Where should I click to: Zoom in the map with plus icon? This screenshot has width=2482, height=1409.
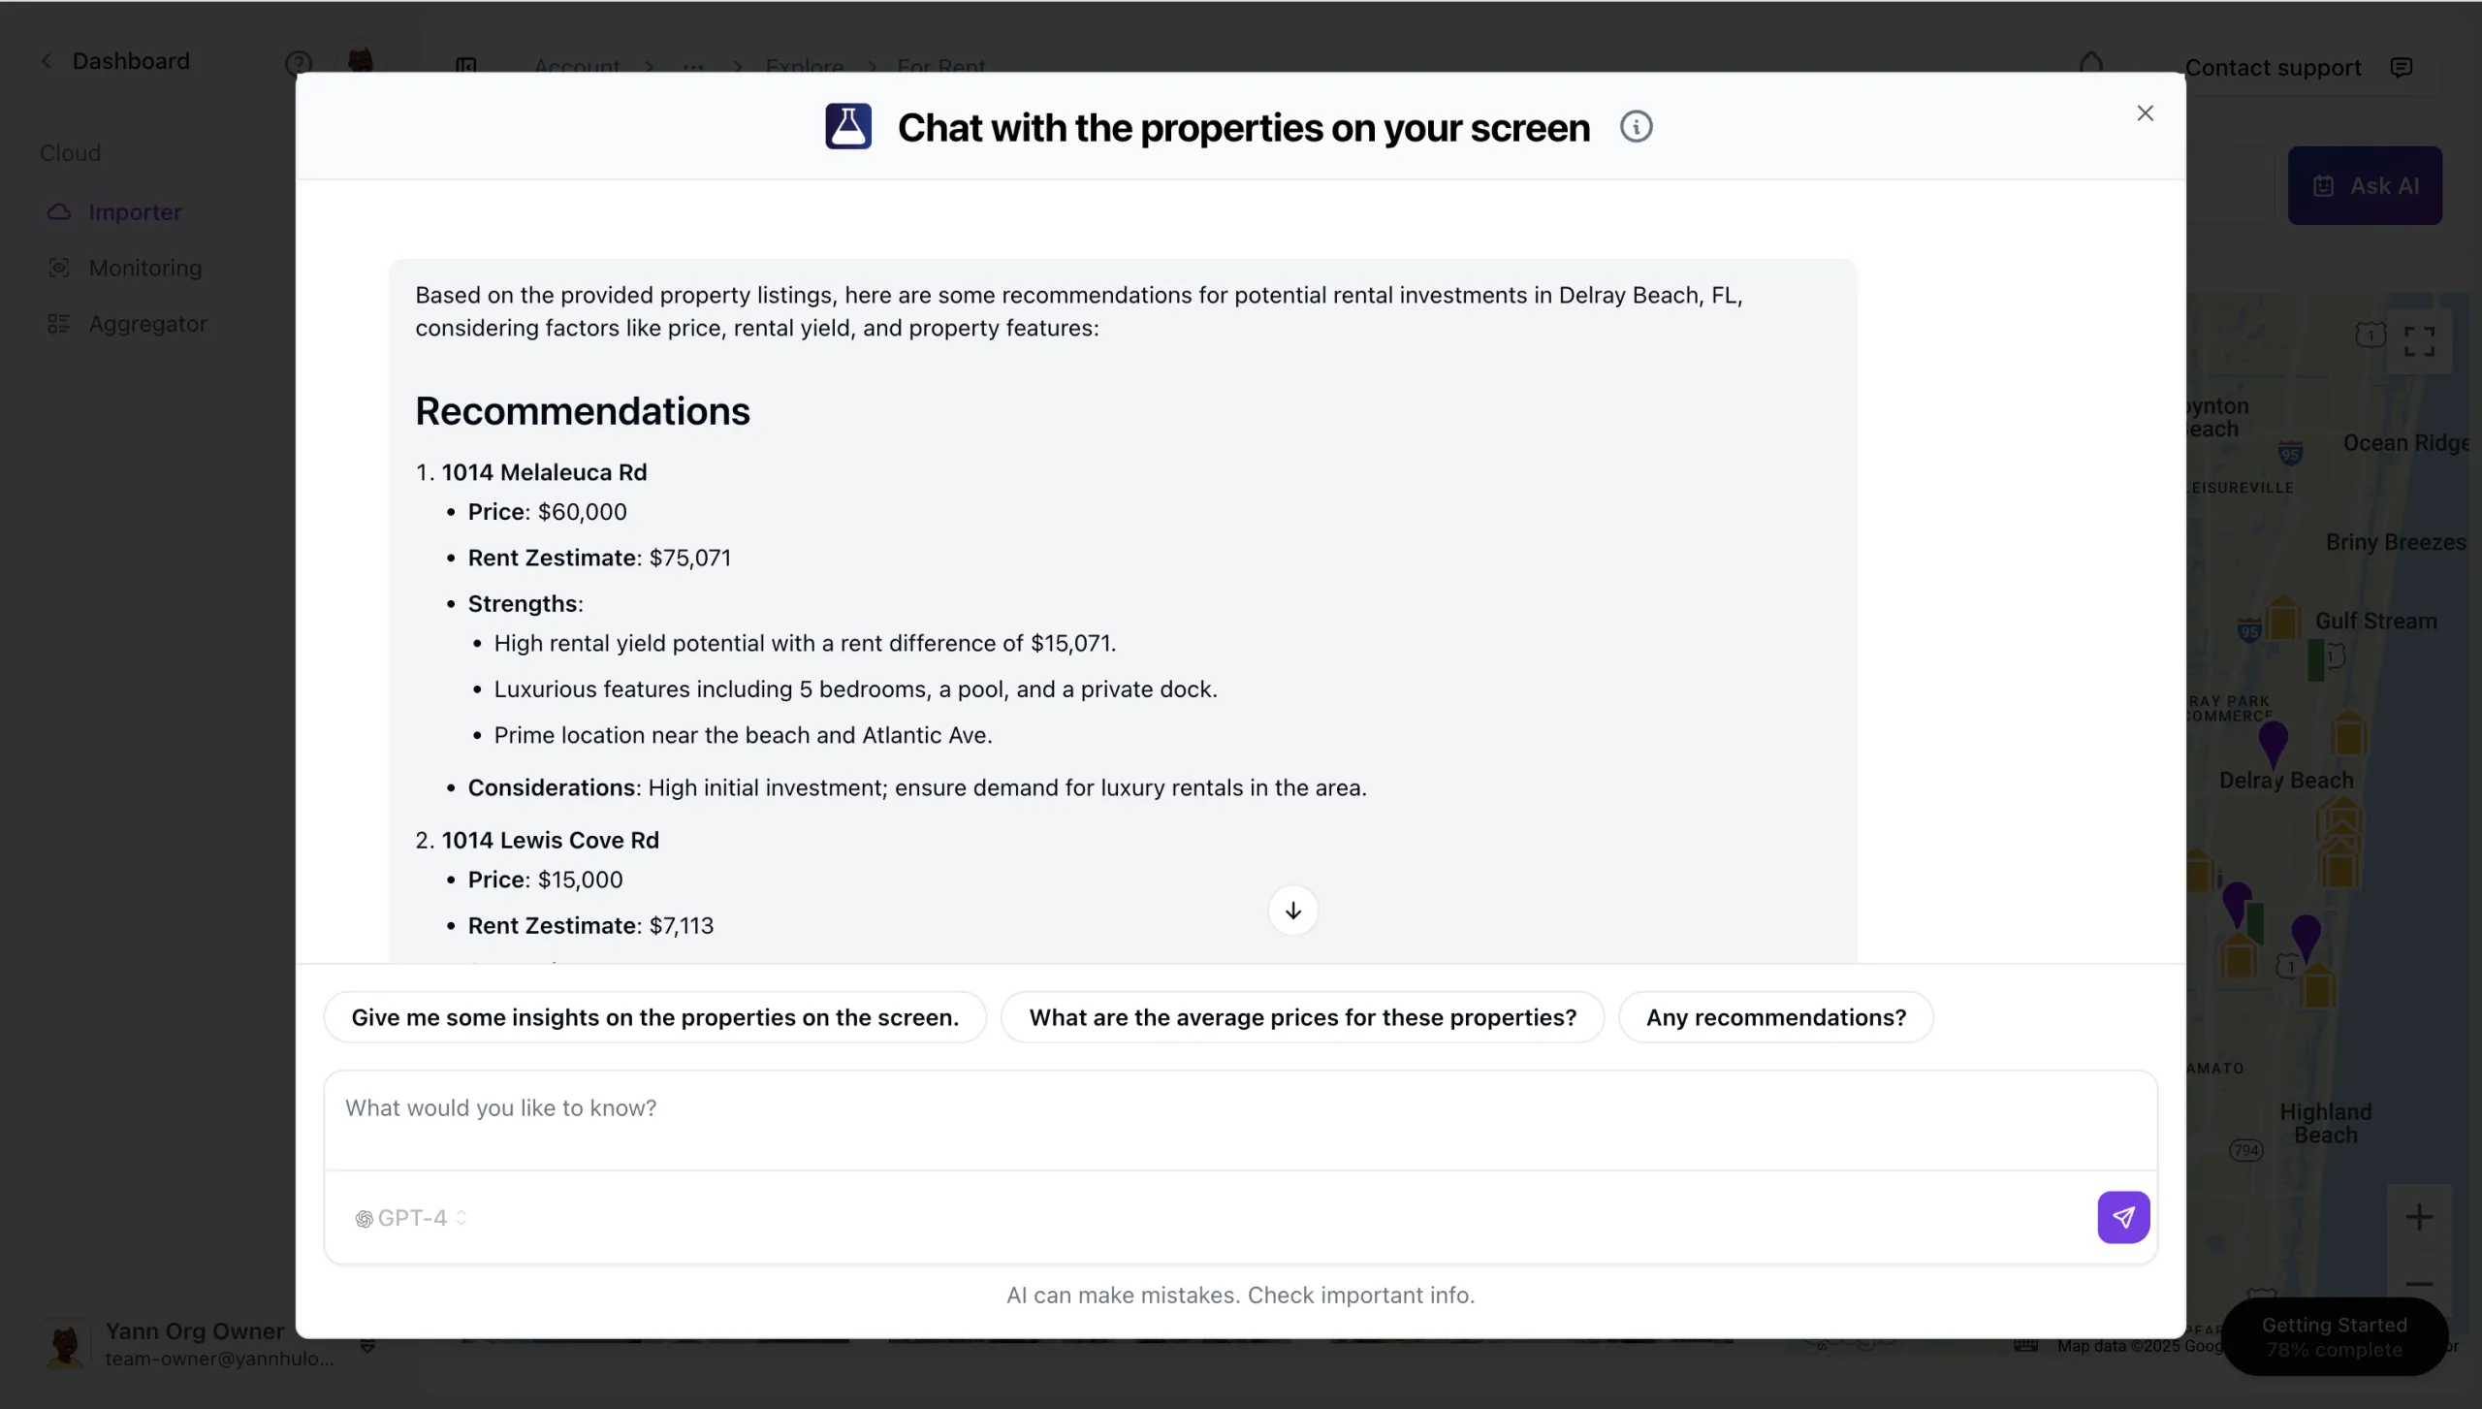click(2418, 1217)
